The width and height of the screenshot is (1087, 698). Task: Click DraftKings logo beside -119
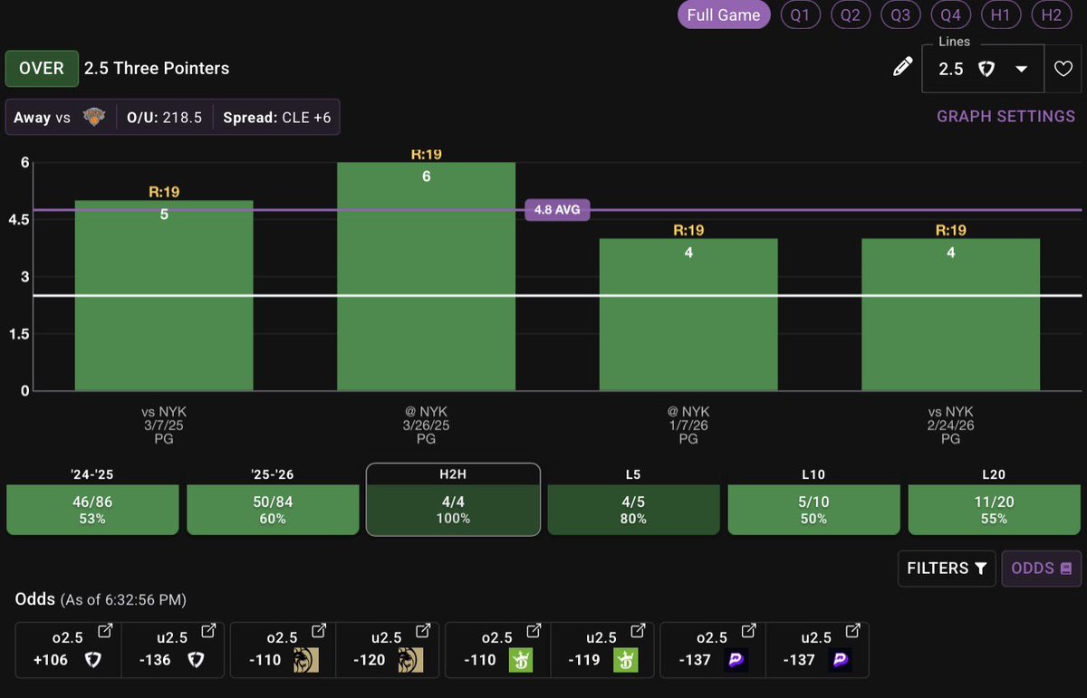[624, 660]
